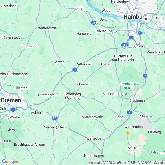Viewport: 165px width, 165px height.
Task: Click the Buxtehude town label
Action: point(104,31)
